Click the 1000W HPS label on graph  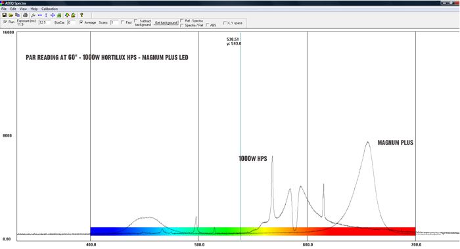coord(253,159)
